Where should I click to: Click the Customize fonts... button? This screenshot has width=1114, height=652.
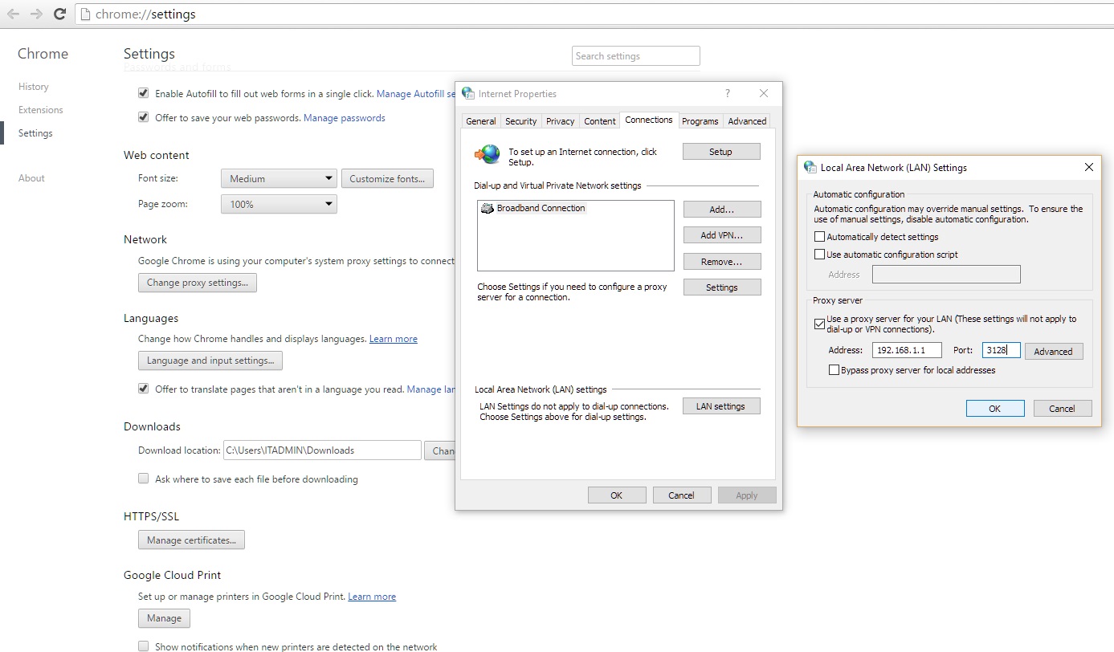point(387,178)
